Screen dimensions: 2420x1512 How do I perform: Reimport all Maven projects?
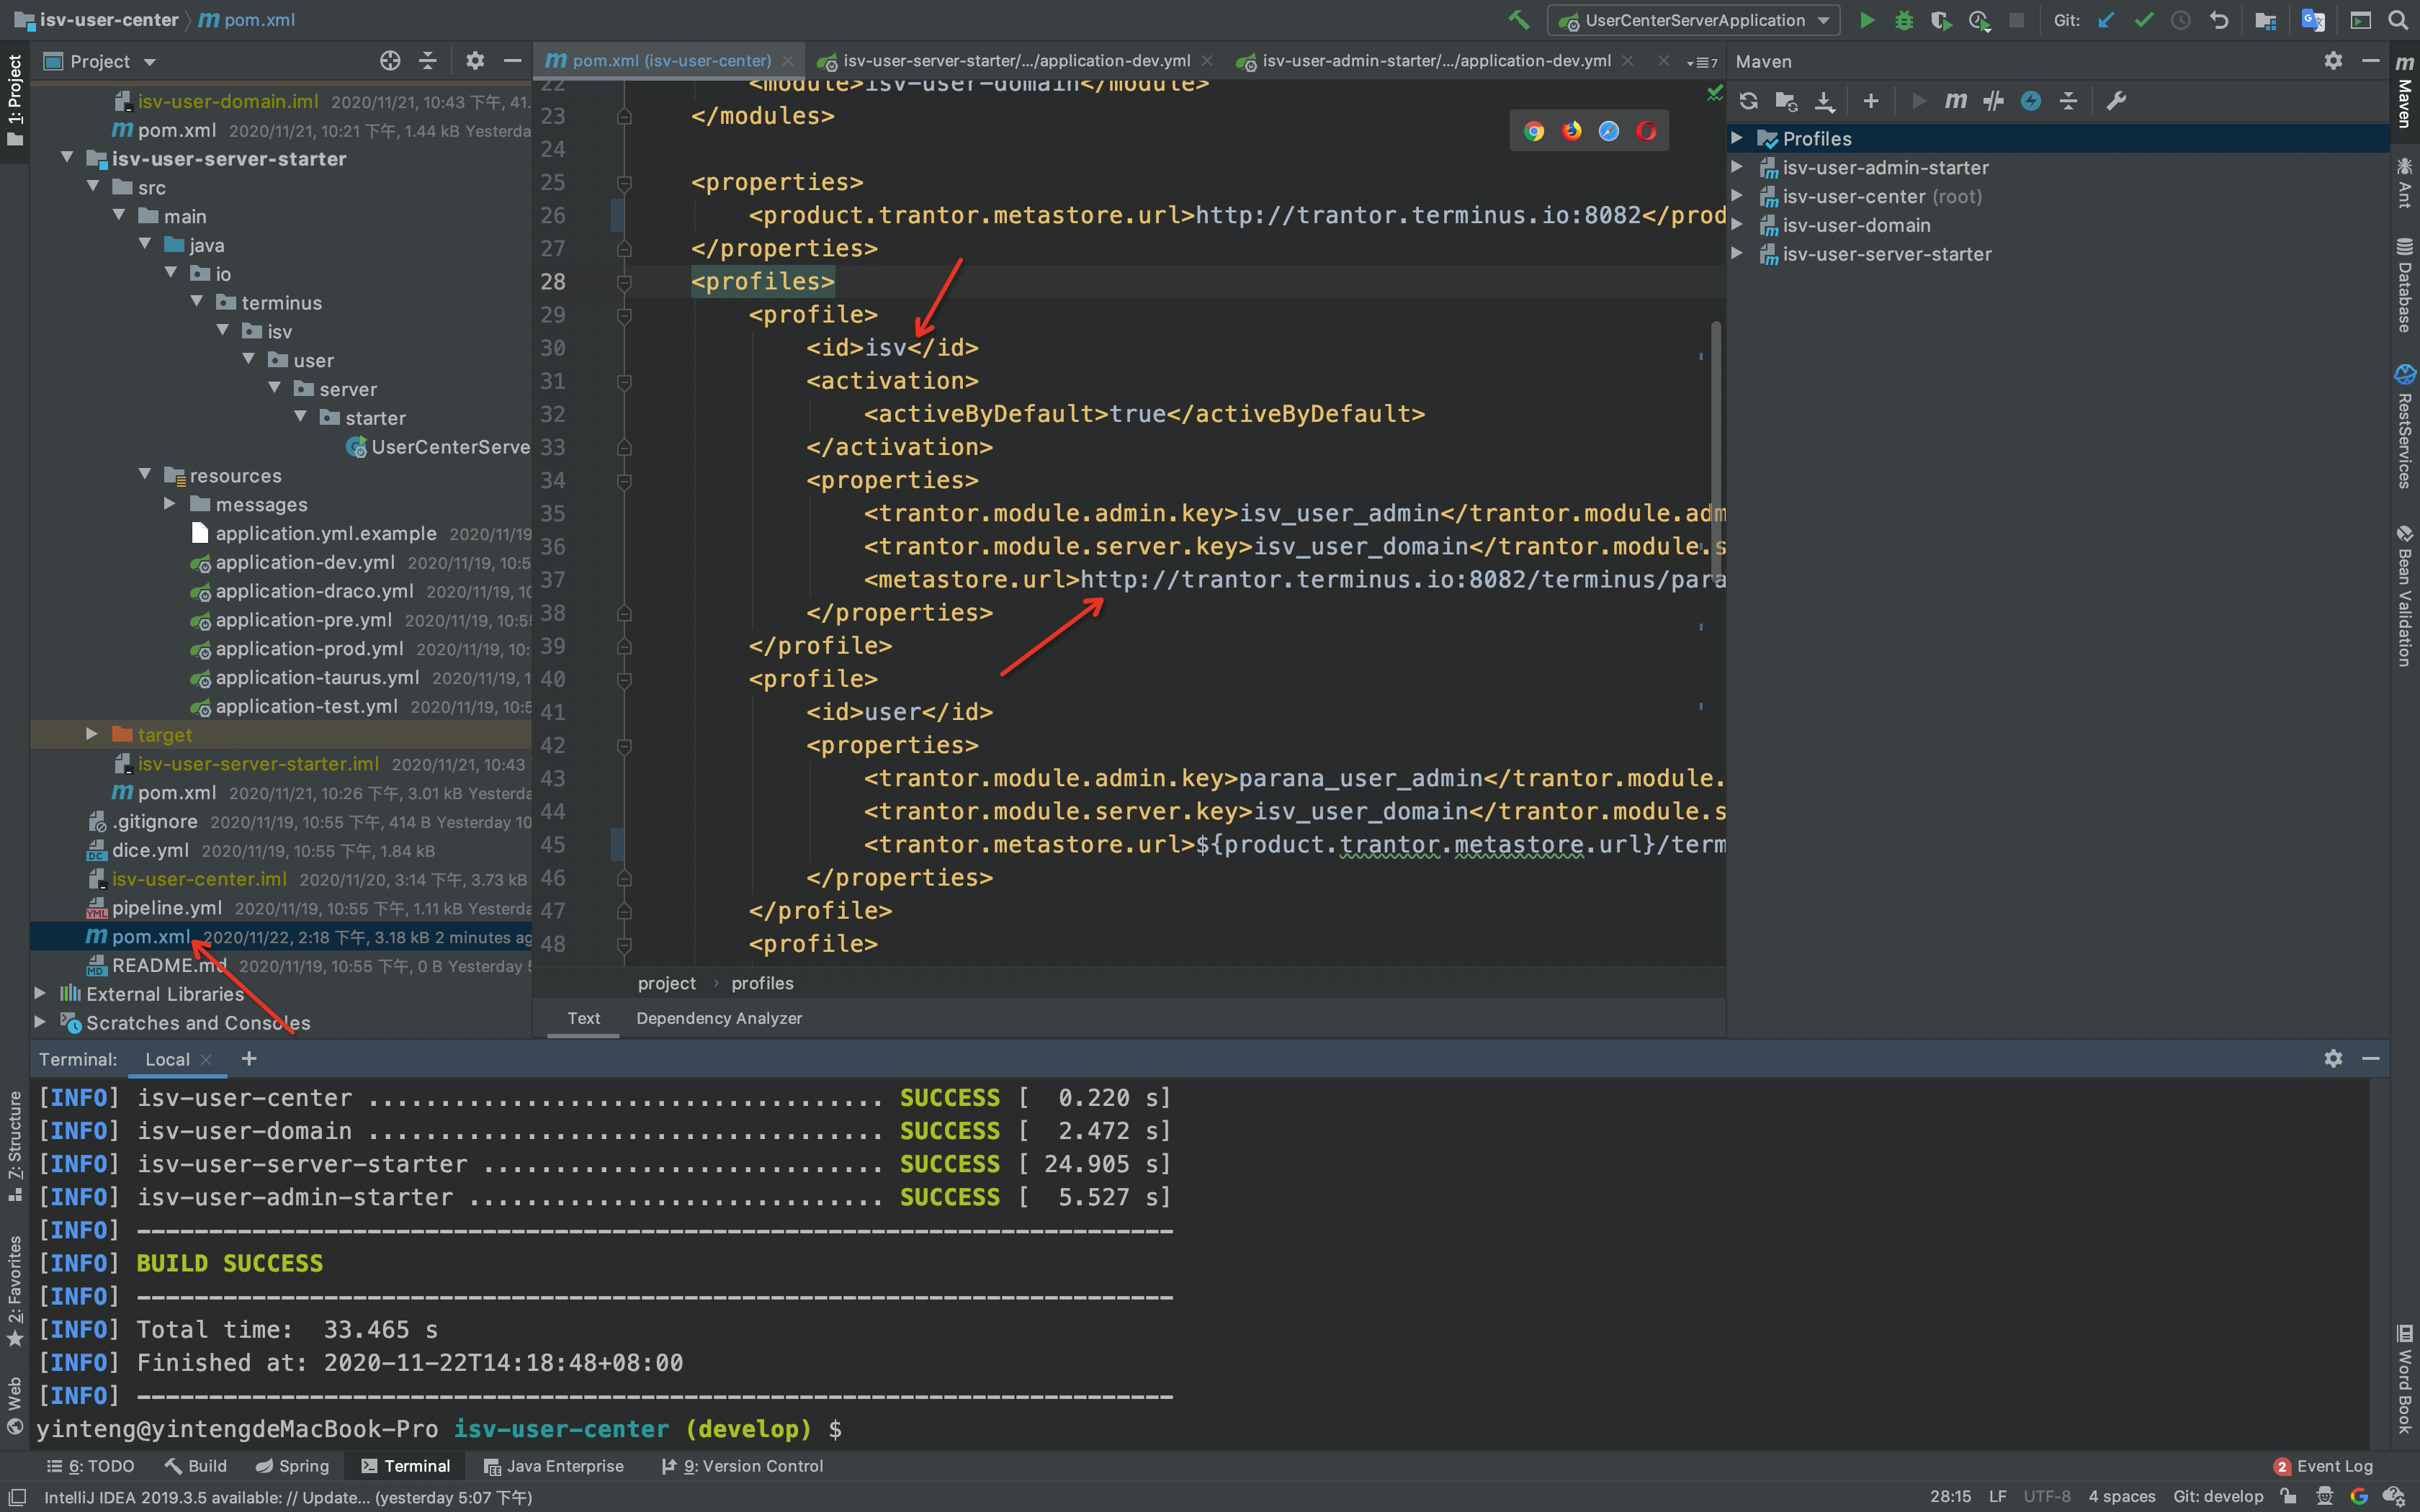(1748, 101)
